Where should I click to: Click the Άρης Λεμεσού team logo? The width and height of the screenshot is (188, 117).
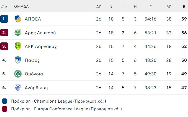18,33
